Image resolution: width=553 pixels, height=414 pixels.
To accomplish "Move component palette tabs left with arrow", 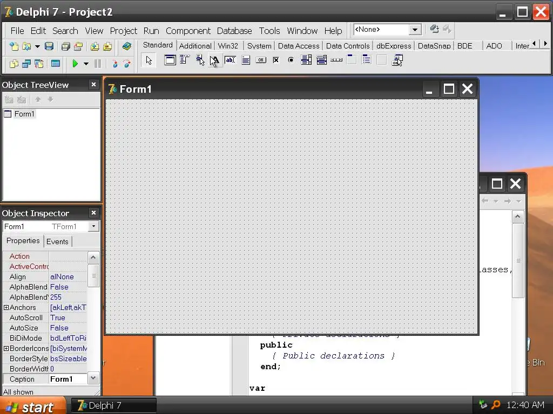I will point(534,44).
